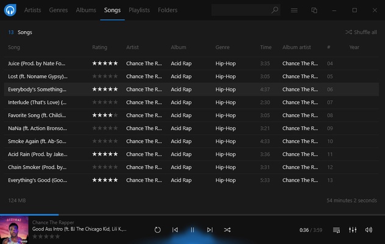Open the equalizer settings
Image resolution: width=385 pixels, height=244 pixels.
(353, 230)
